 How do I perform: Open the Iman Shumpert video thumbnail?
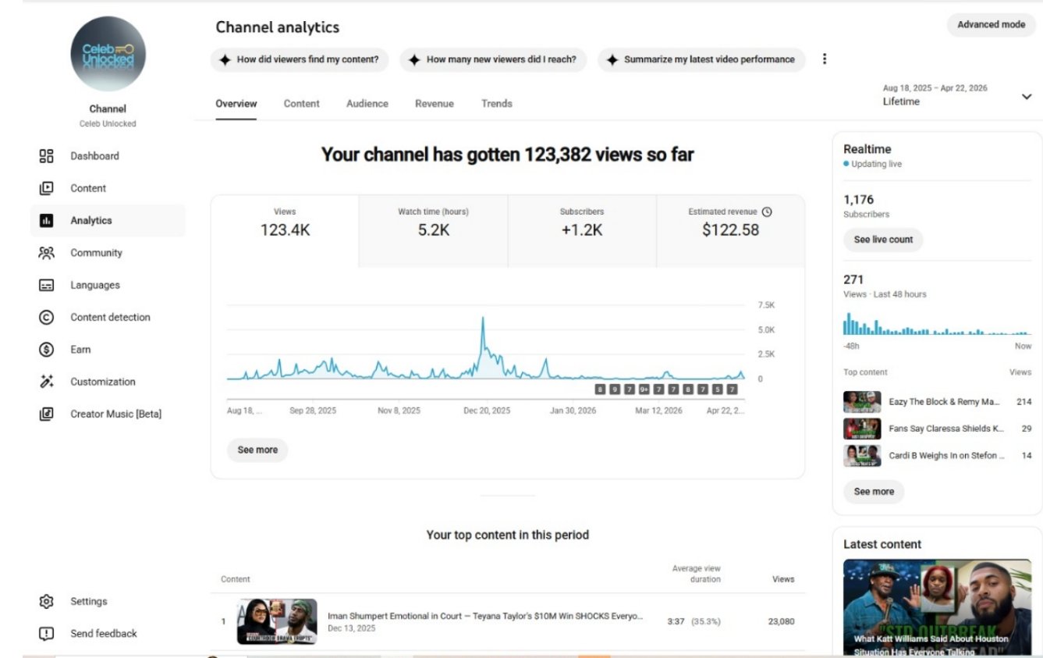point(277,621)
